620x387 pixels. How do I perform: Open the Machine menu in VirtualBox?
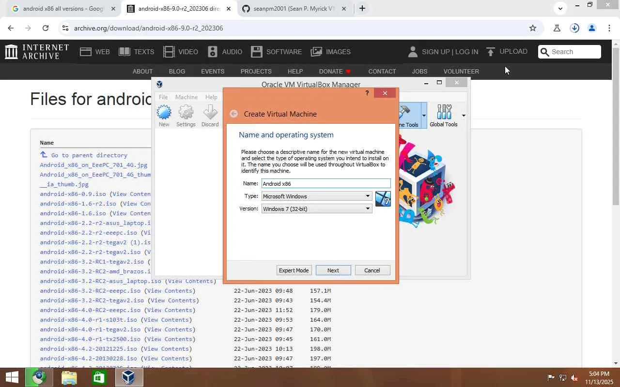(x=186, y=97)
